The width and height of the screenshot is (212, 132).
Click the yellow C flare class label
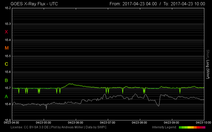click(x=6, y=64)
